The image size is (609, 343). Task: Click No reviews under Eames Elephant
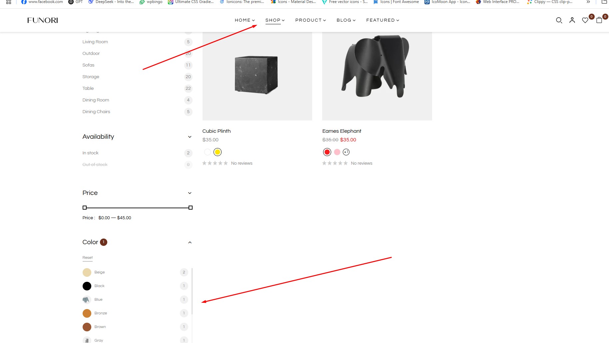click(x=361, y=163)
